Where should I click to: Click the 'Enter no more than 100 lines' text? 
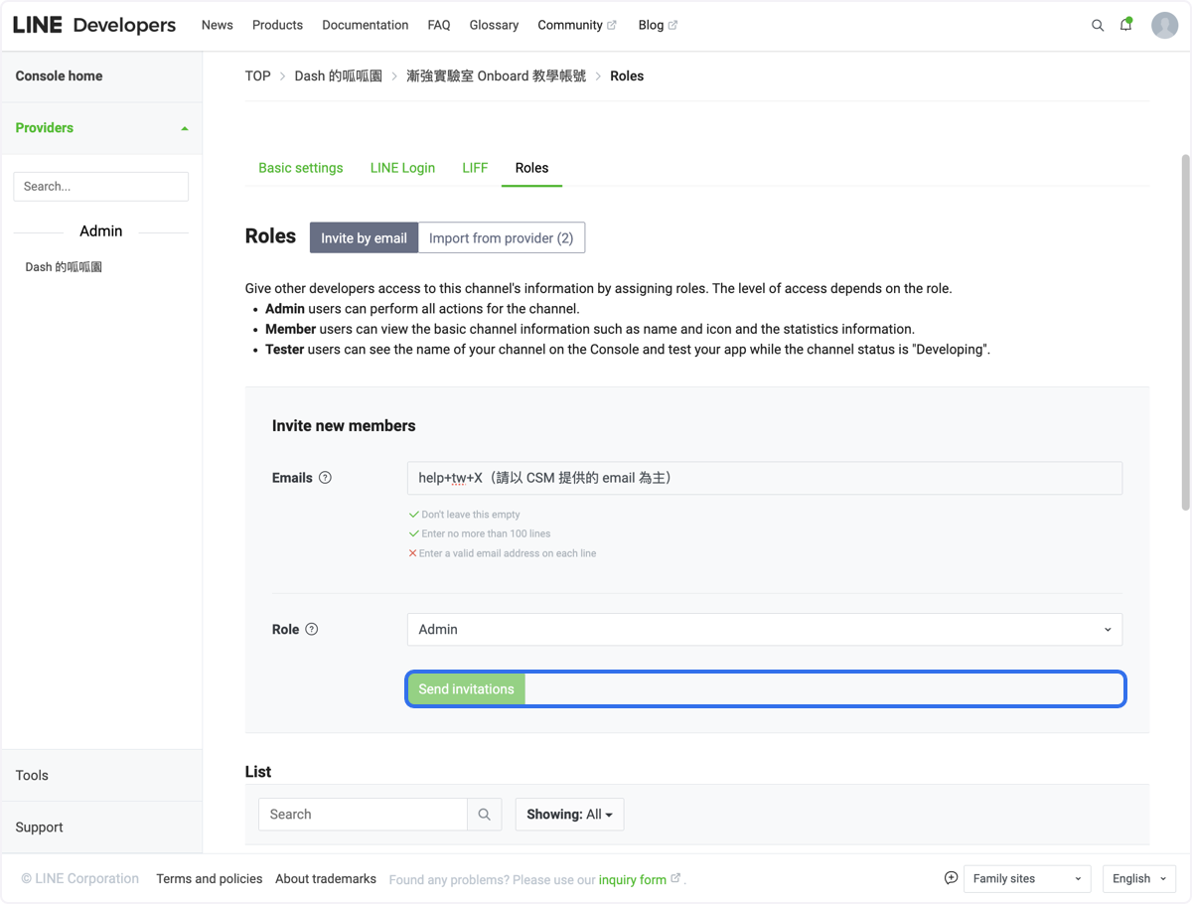tap(486, 533)
